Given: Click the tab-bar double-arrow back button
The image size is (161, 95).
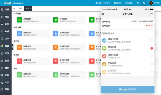Looking at the screenshot, I should pyautogui.click(x=14, y=8).
